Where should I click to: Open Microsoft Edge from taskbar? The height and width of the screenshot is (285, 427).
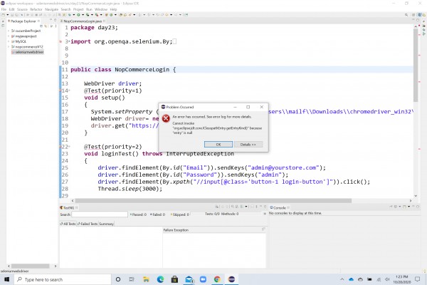pyautogui.click(x=160, y=279)
